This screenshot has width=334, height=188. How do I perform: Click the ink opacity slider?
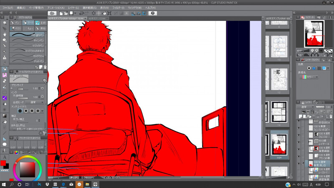pos(23,98)
